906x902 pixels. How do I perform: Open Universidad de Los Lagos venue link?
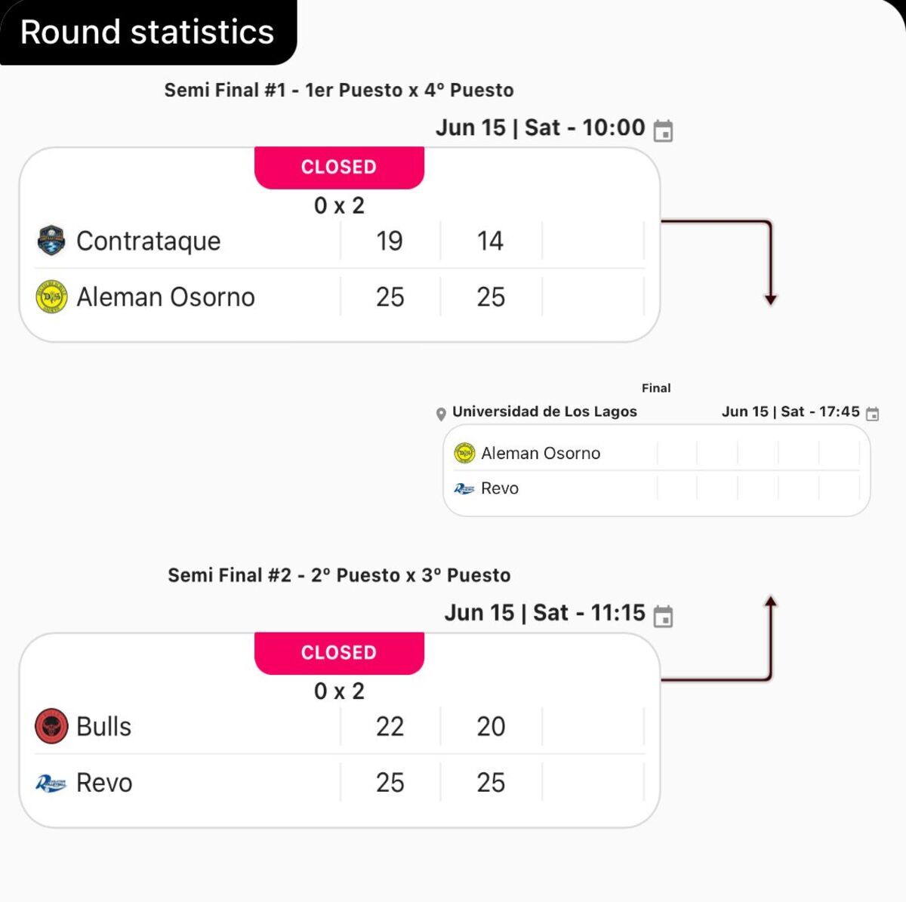pos(544,411)
